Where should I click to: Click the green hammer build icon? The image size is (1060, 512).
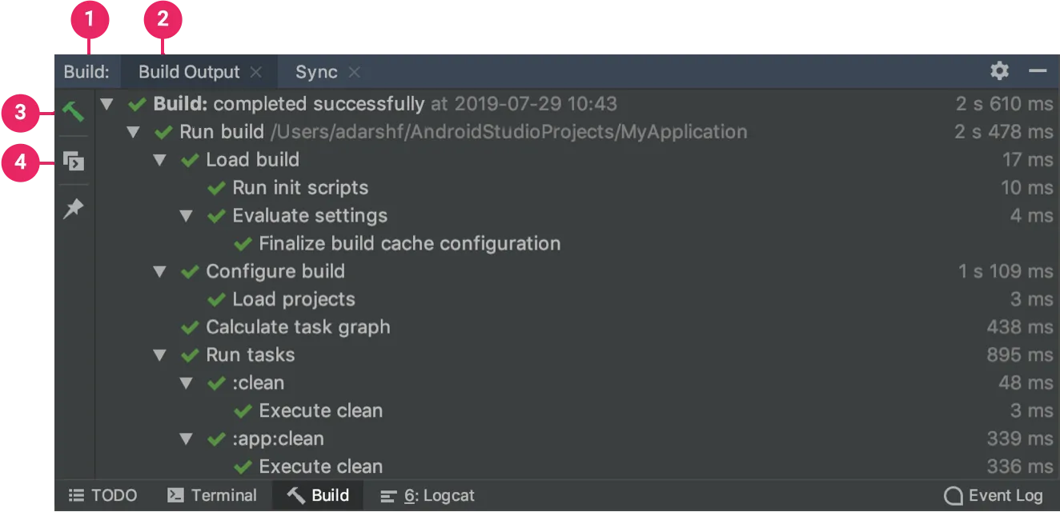[x=74, y=111]
